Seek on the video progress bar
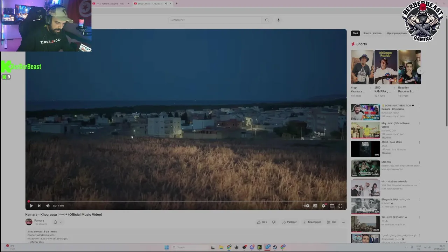Screen dimensions: 448x252 pyautogui.click(x=186, y=202)
